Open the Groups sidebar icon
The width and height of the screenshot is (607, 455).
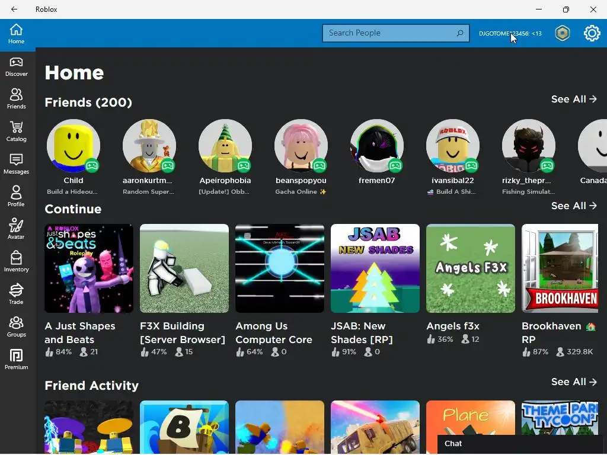16,327
